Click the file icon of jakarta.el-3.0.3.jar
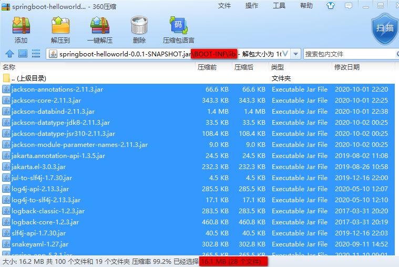The image size is (399, 267). [x=6, y=167]
